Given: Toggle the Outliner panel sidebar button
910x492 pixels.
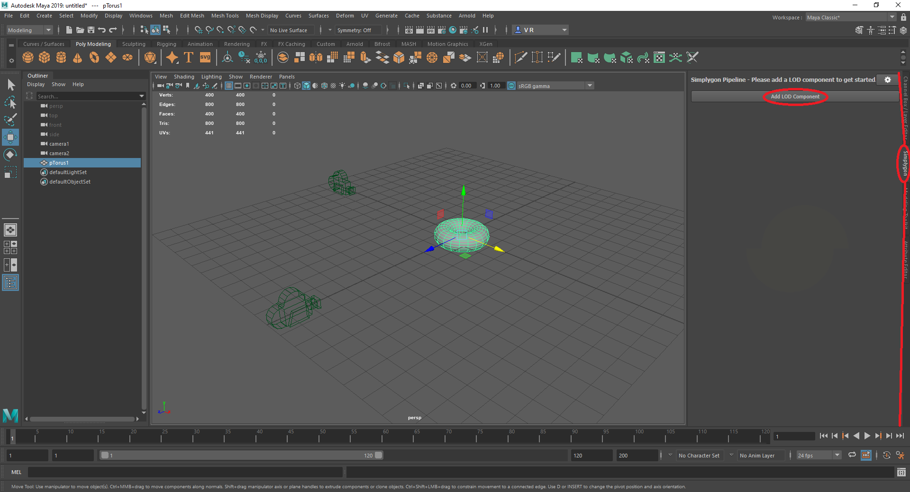Looking at the screenshot, I should coord(10,283).
